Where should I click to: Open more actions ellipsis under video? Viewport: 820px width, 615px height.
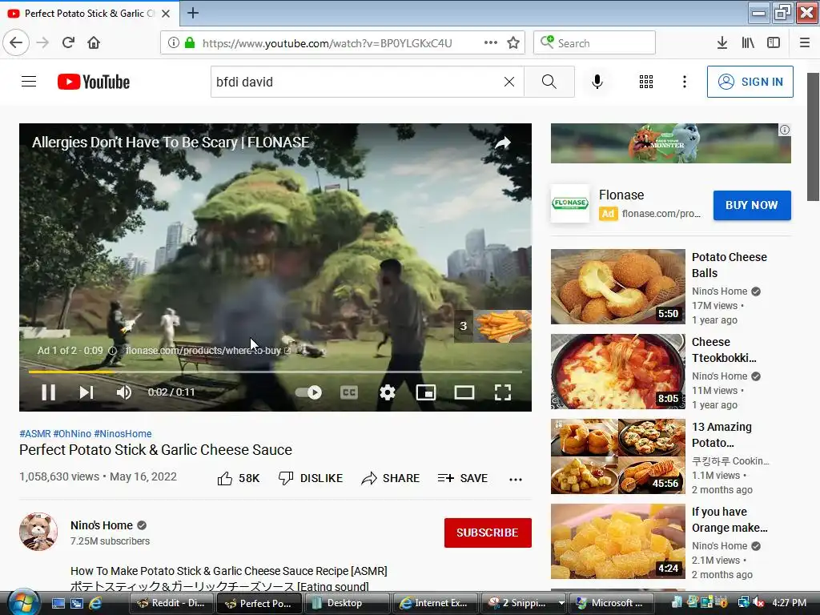click(x=516, y=479)
